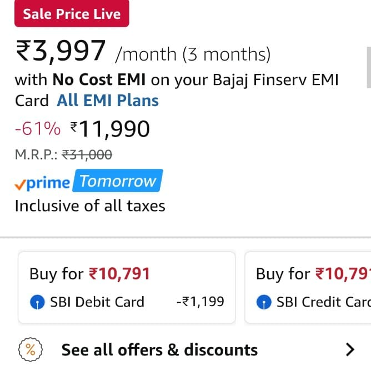
Task: Select the SBI Credit Card label
Action: pyautogui.click(x=323, y=302)
